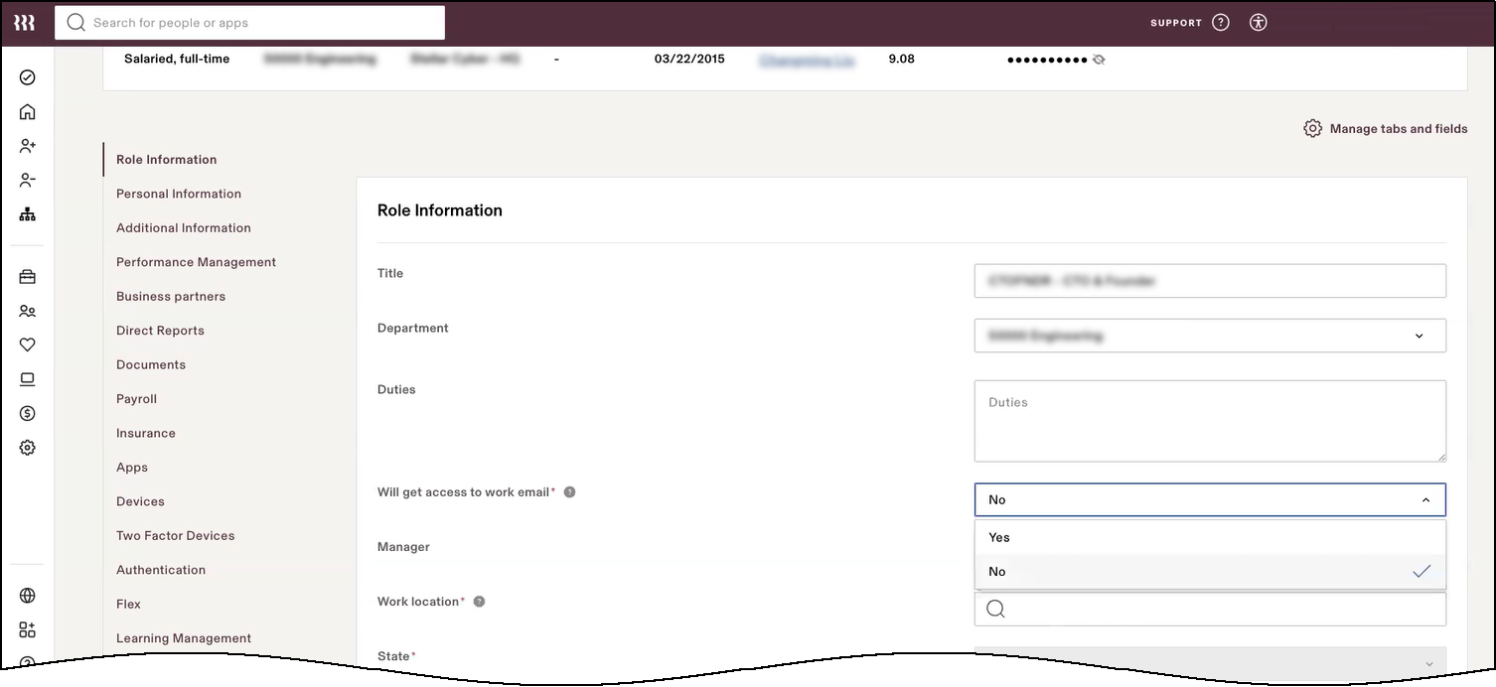Open the benefits heart icon
Screen dimensions: 1496x687
tap(27, 344)
